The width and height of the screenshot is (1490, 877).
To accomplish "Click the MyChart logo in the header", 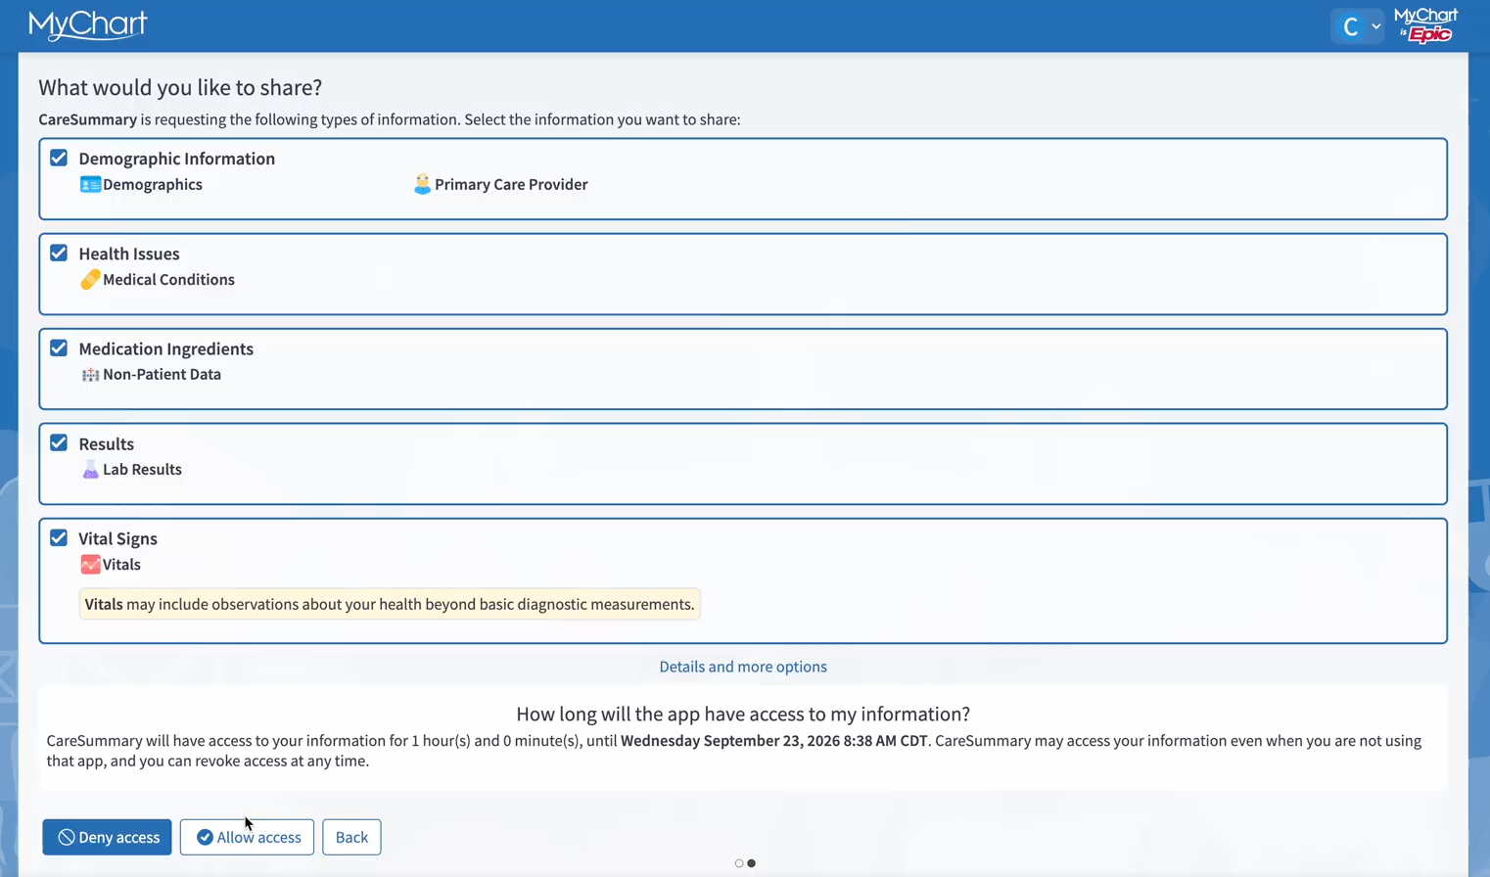I will click(88, 25).
